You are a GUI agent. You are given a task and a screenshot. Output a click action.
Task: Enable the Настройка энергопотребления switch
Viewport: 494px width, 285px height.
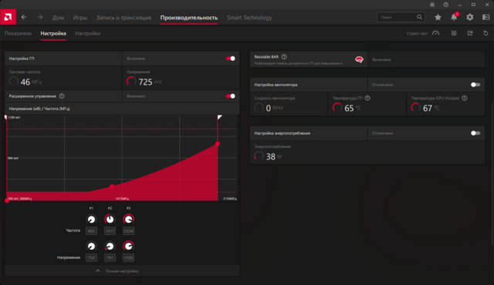click(475, 133)
